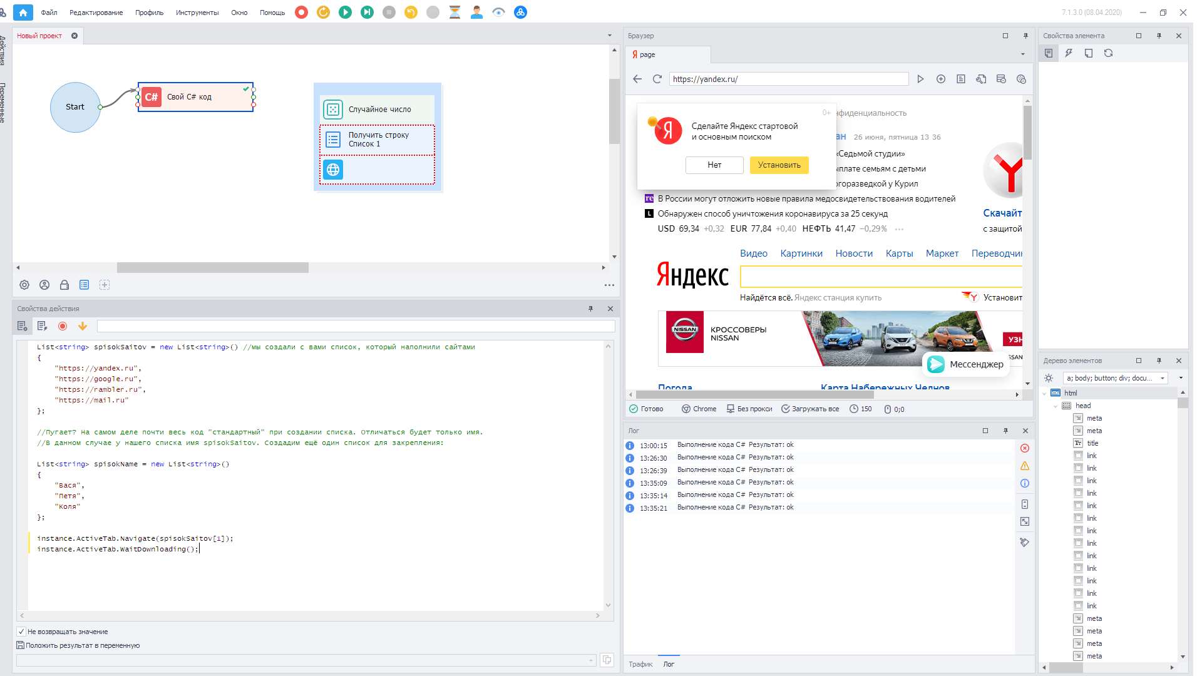Click the browser refresh icon
This screenshot has height=676, width=1202.
657,79
